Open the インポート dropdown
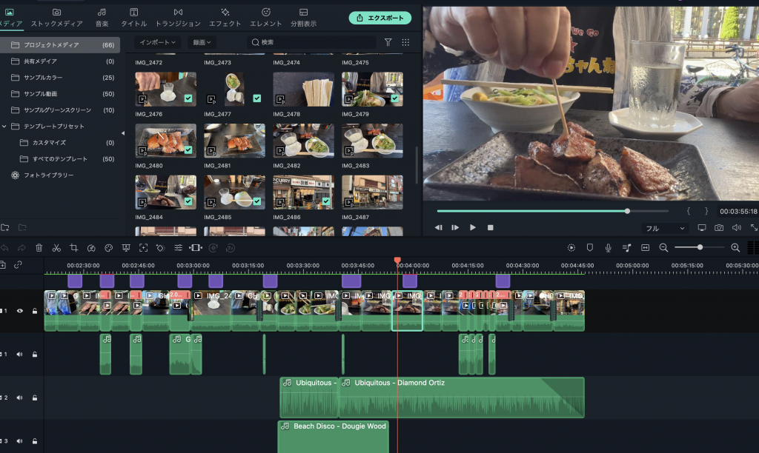The height and width of the screenshot is (453, 759). click(157, 42)
